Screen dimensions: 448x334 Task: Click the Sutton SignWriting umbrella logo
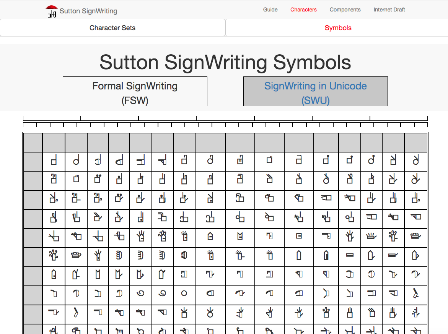pyautogui.click(x=52, y=11)
